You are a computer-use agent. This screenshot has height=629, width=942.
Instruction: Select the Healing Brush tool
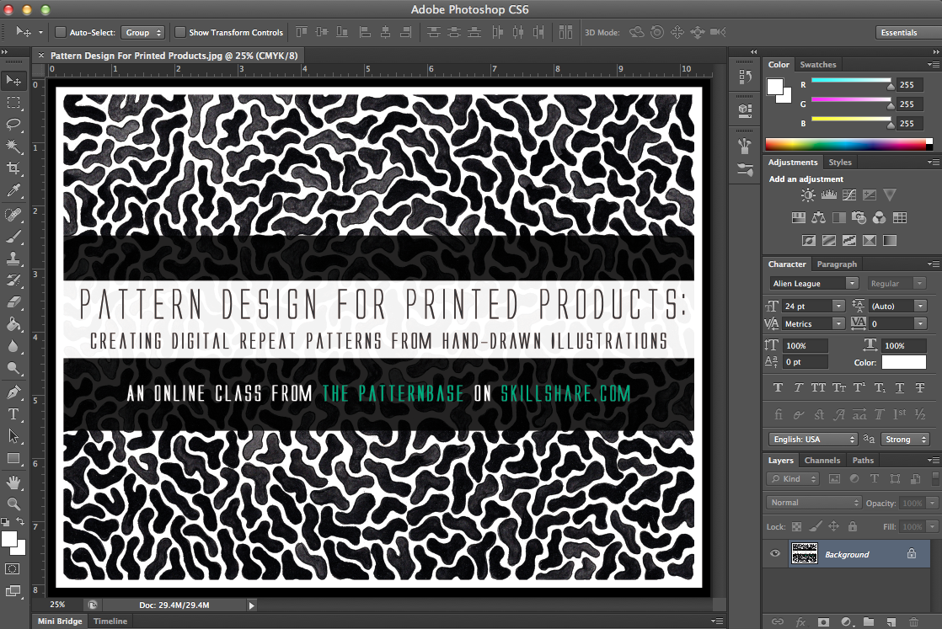pyautogui.click(x=13, y=215)
